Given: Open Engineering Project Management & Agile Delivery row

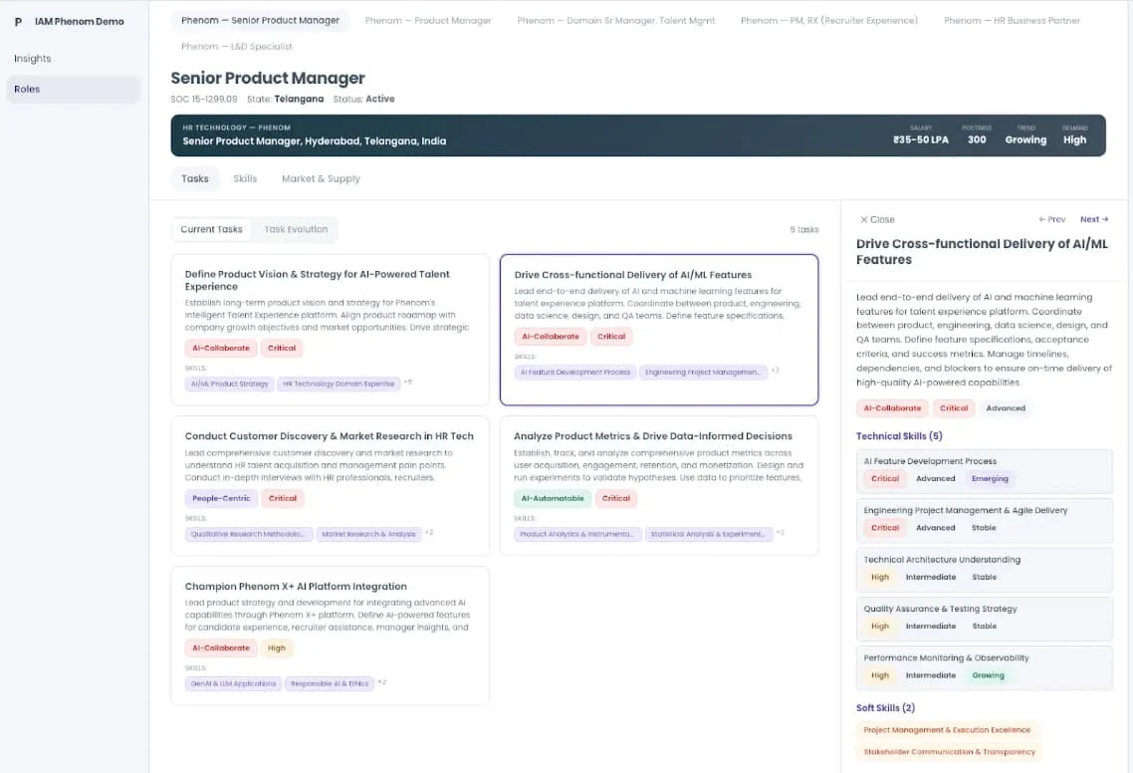Looking at the screenshot, I should pyautogui.click(x=984, y=520).
